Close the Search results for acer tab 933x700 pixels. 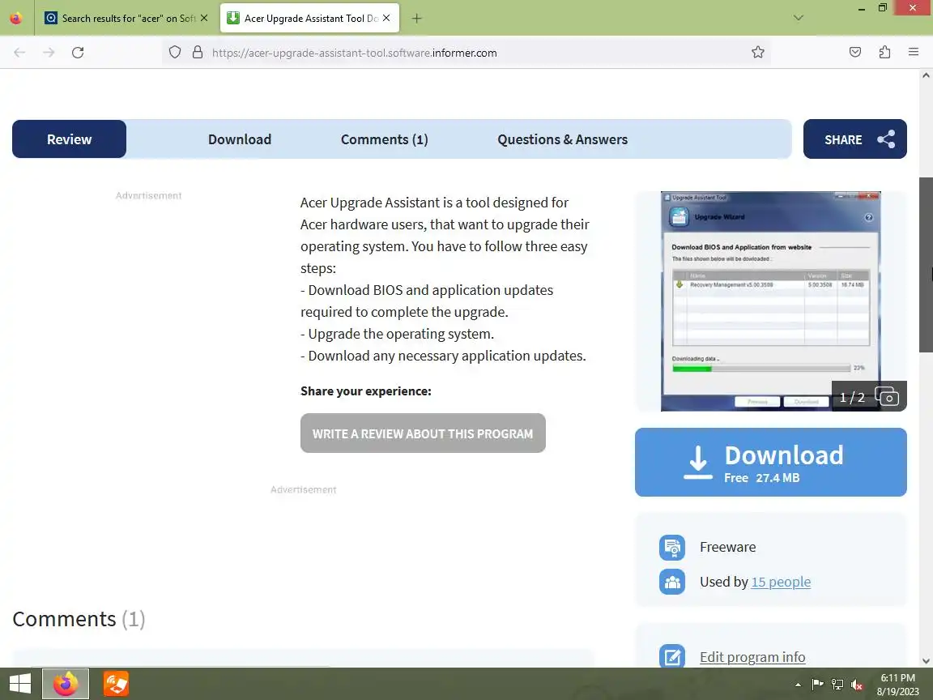point(204,18)
